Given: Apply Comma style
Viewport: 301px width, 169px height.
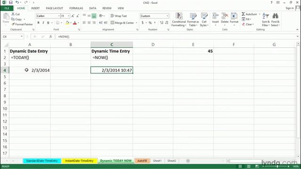Looking at the screenshot, I should coord(155,23).
